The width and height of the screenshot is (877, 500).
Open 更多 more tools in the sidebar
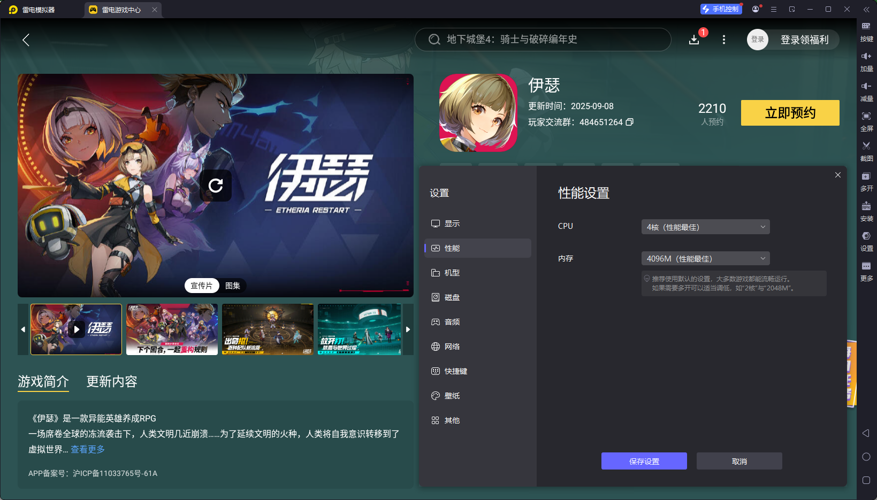click(x=866, y=272)
